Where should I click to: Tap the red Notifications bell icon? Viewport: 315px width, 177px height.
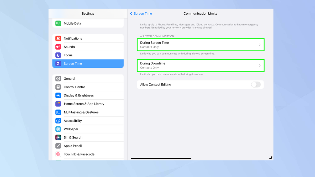click(x=58, y=38)
